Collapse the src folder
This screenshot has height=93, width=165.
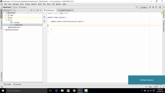click(x=6, y=20)
